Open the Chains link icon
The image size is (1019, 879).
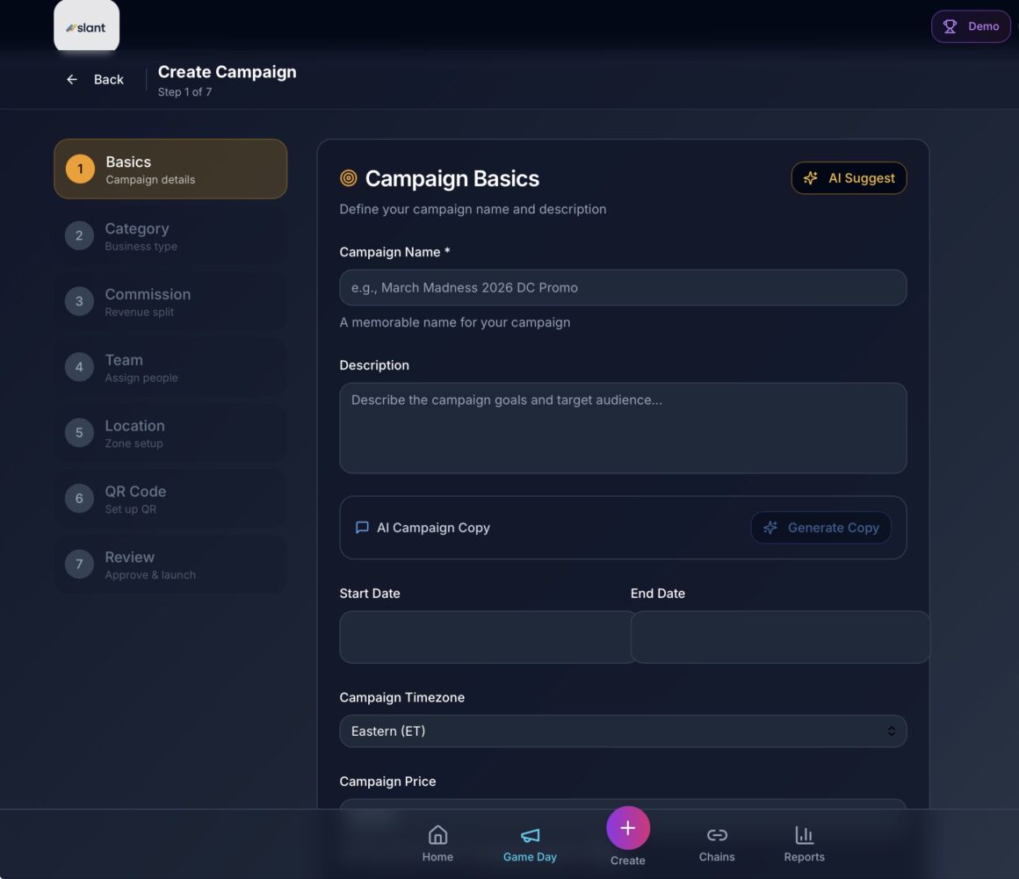pos(717,834)
